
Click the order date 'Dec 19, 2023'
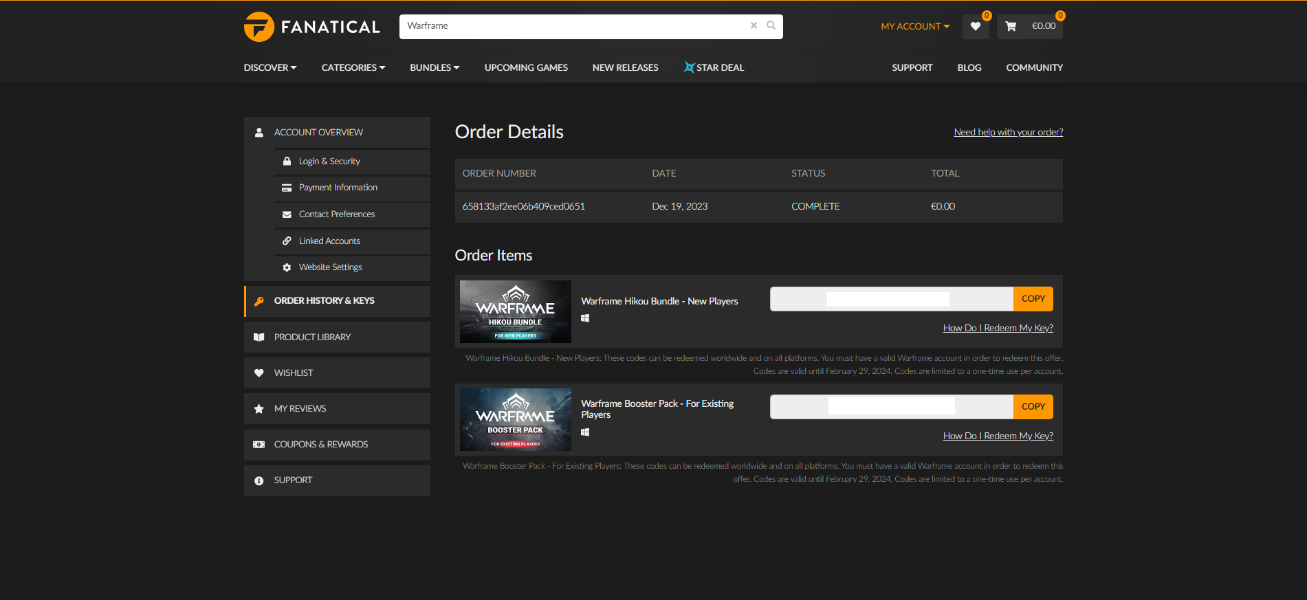[x=679, y=206]
